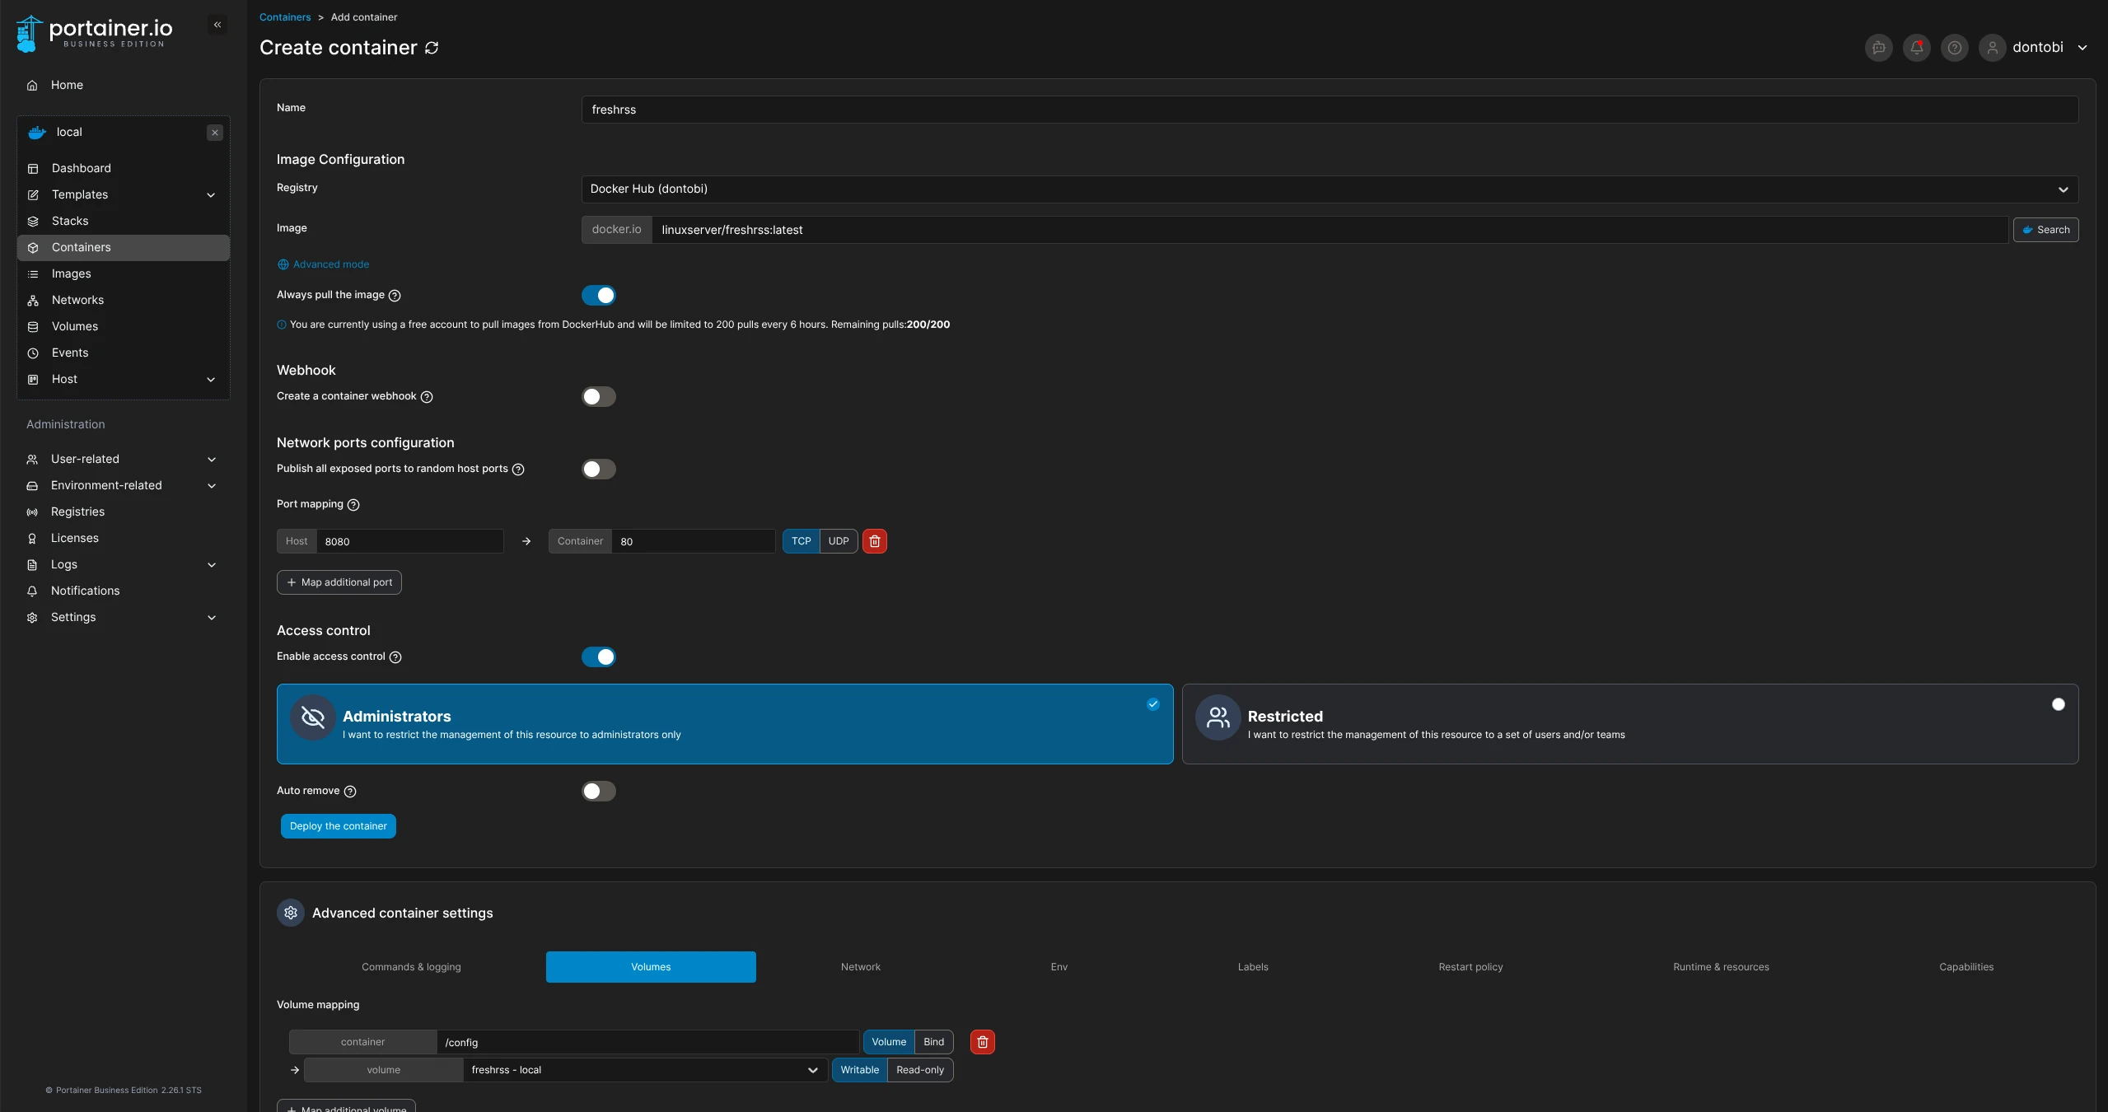Expand the Templates menu in the sidebar
Image resolution: width=2108 pixels, height=1112 pixels.
[x=211, y=195]
